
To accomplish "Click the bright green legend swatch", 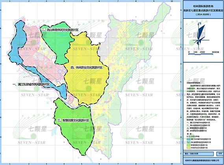I will [189, 145].
